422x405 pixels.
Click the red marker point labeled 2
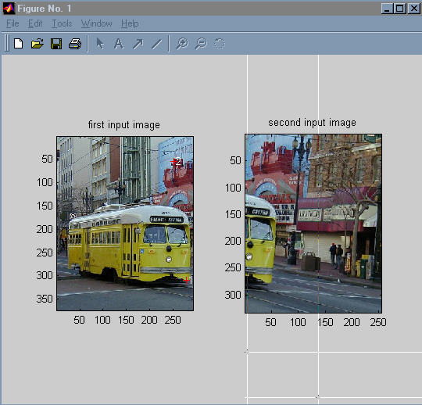click(173, 162)
